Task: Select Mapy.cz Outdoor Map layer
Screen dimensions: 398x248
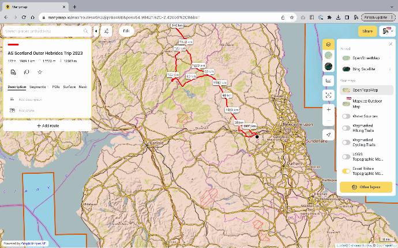Action: [366, 104]
